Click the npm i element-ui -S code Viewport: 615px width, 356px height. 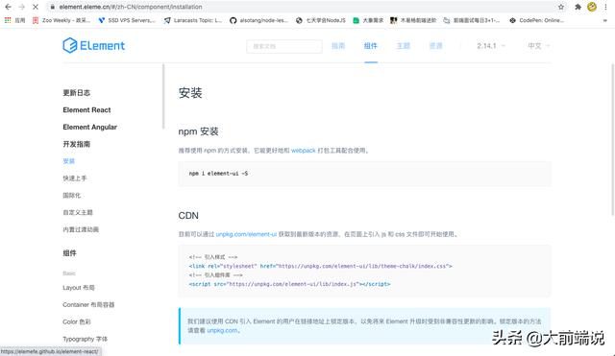click(218, 174)
